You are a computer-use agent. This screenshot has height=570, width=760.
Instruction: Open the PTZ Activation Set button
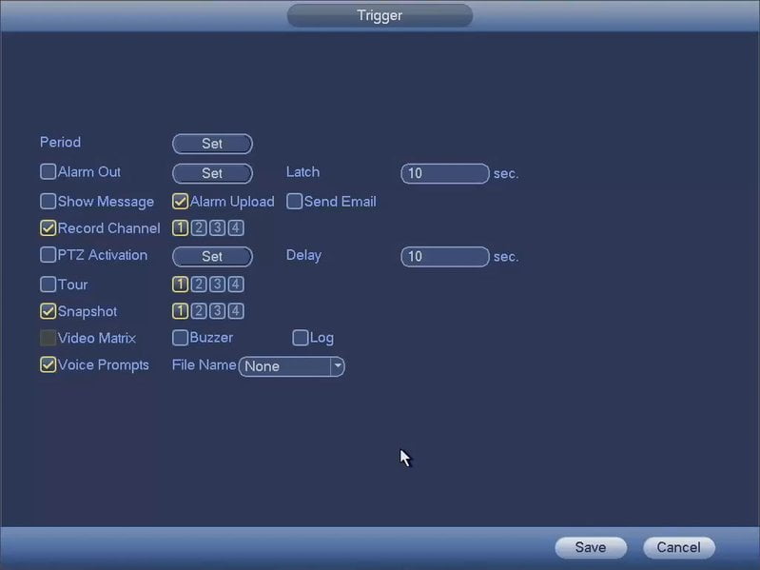click(212, 256)
